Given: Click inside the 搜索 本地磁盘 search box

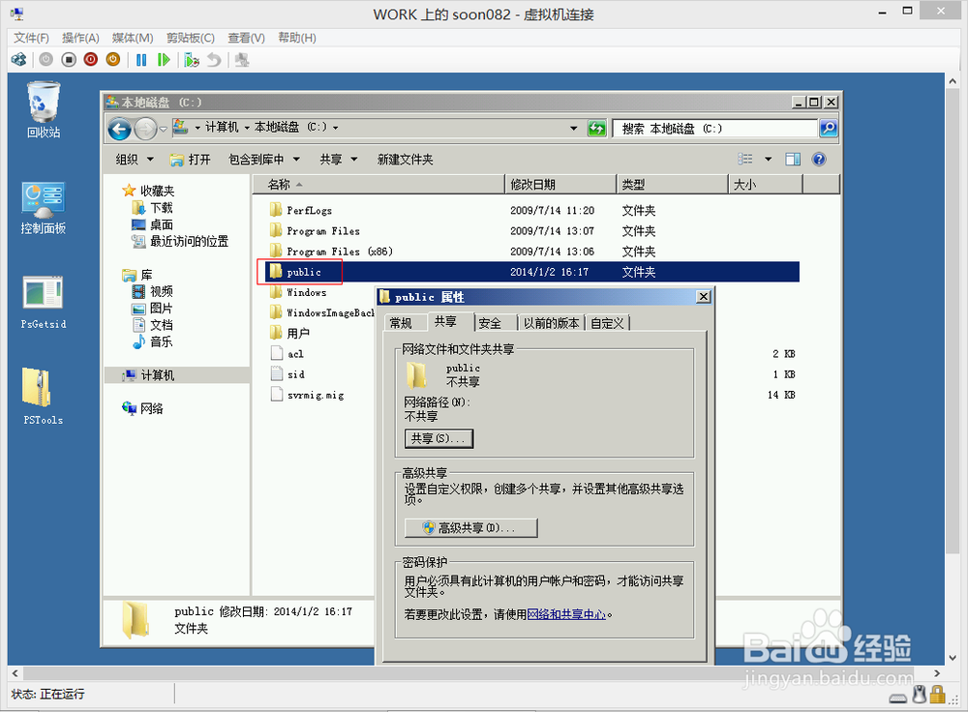Looking at the screenshot, I should point(715,129).
